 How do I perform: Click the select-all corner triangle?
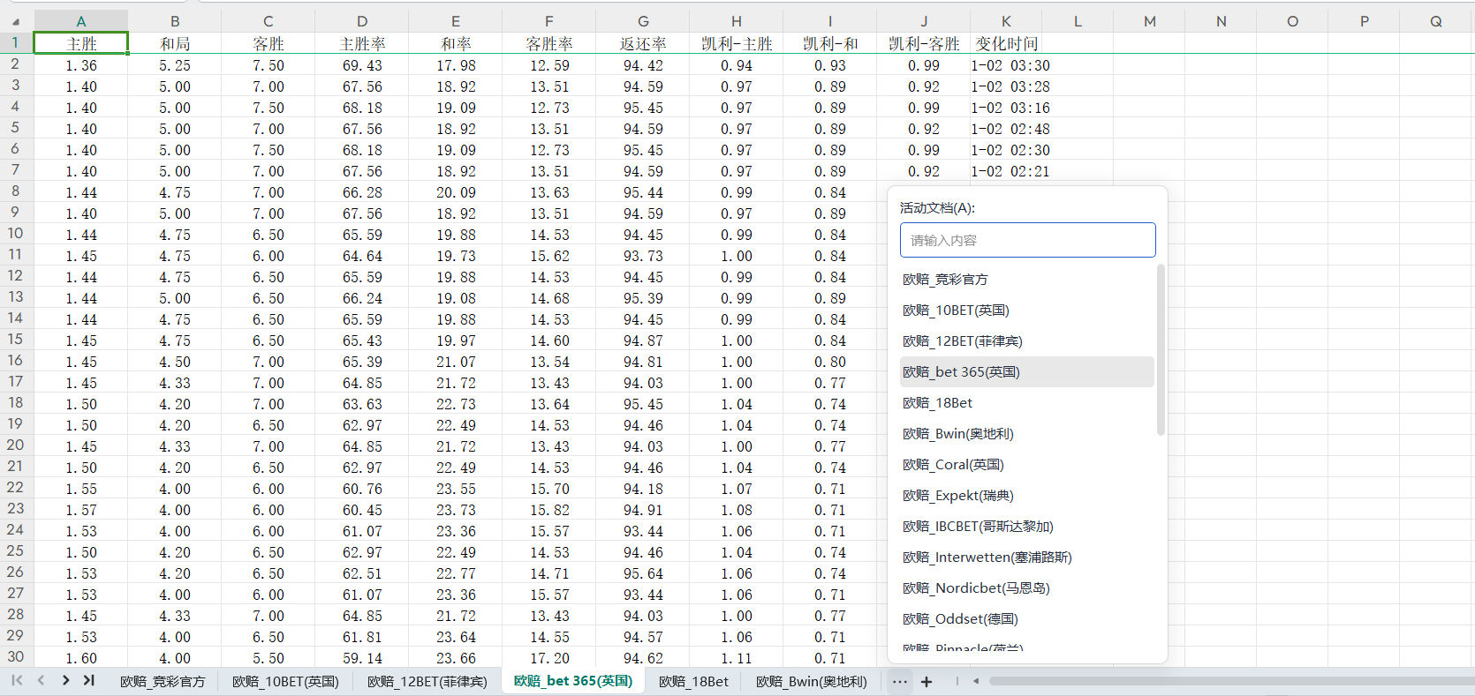point(16,22)
